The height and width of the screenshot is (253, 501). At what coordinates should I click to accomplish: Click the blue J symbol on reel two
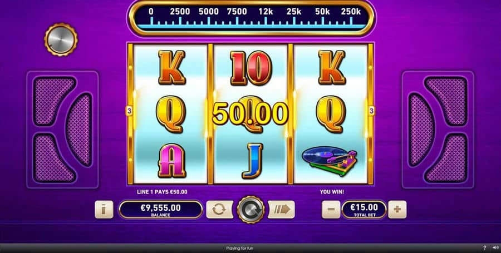tap(252, 161)
